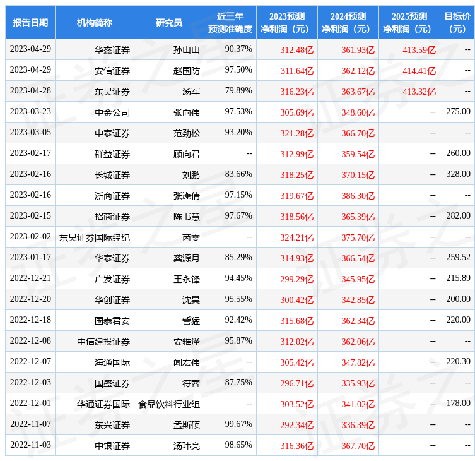Select the 324.21亿 2023 forecast value

296,237
